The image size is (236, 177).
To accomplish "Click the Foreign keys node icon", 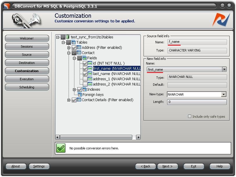I will pos(80,94).
